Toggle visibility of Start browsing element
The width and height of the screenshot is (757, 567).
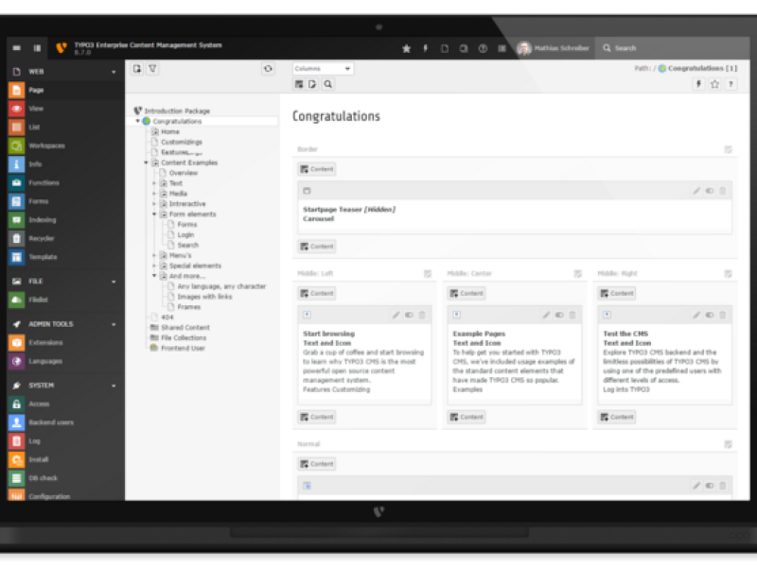click(x=409, y=315)
